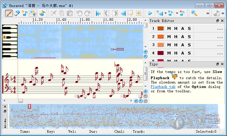227x136 pixels.
Task: Click the 12.00 mark on the time ruler
Action: tap(132, 20)
